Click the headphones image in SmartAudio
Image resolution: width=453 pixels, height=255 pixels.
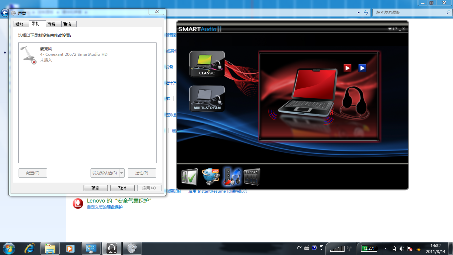[355, 103]
